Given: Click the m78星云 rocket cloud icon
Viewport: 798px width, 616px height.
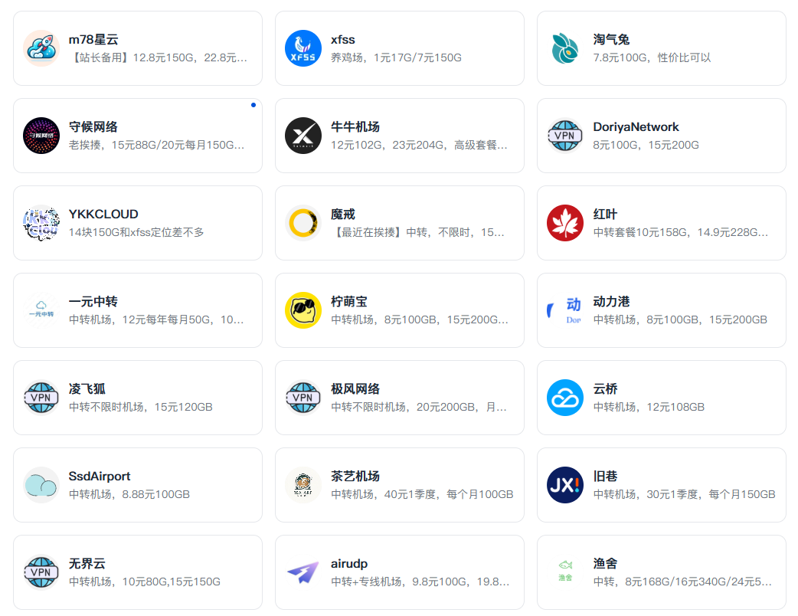Looking at the screenshot, I should pyautogui.click(x=41, y=48).
